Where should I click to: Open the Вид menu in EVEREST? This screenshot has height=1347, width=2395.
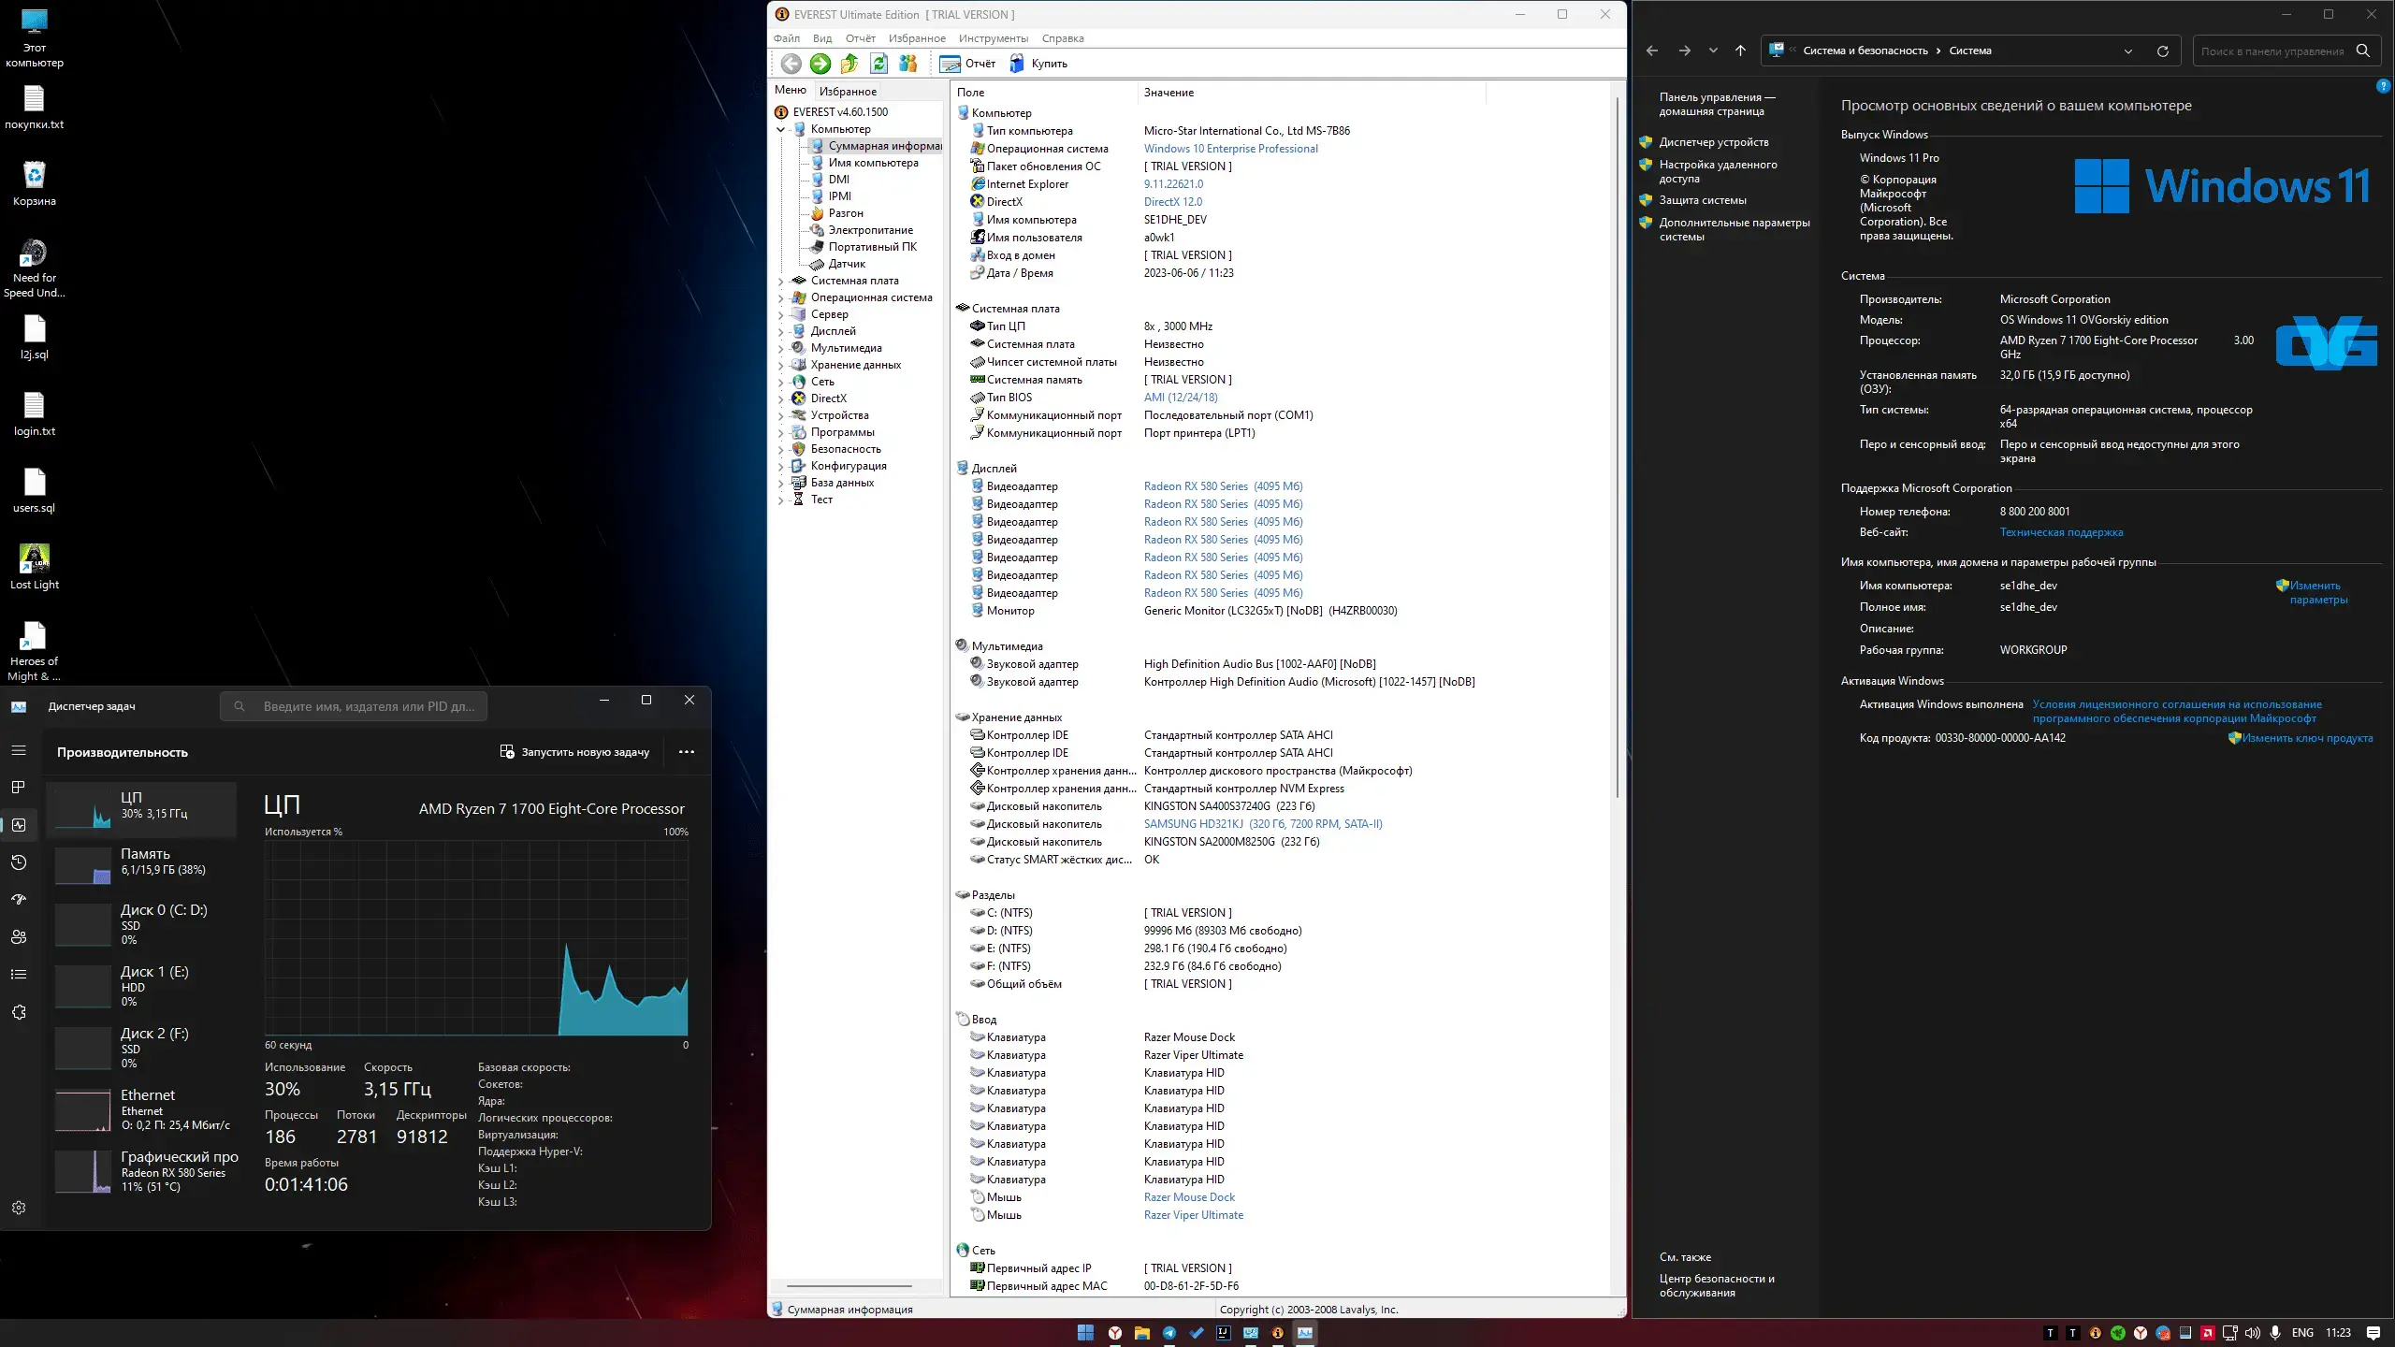click(822, 38)
